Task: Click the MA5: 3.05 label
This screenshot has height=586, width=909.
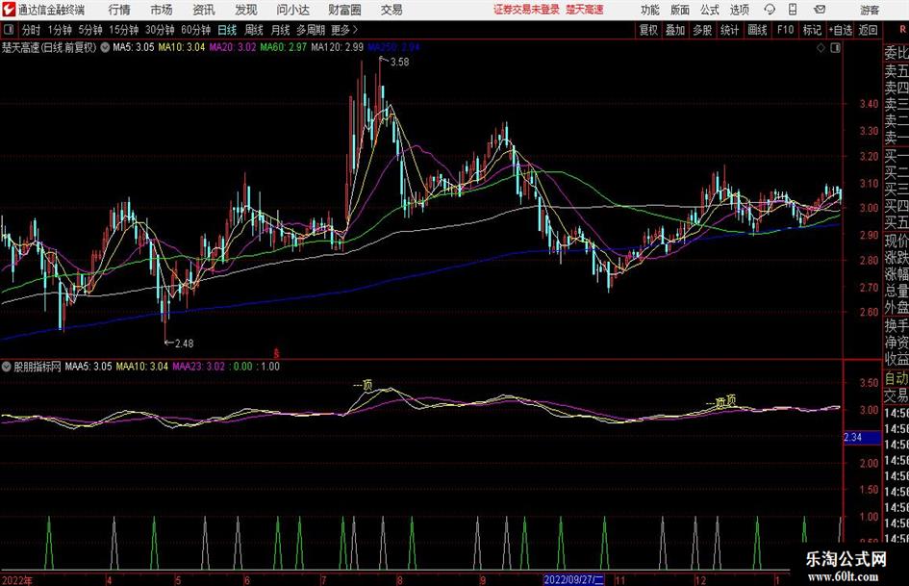Action: [133, 47]
